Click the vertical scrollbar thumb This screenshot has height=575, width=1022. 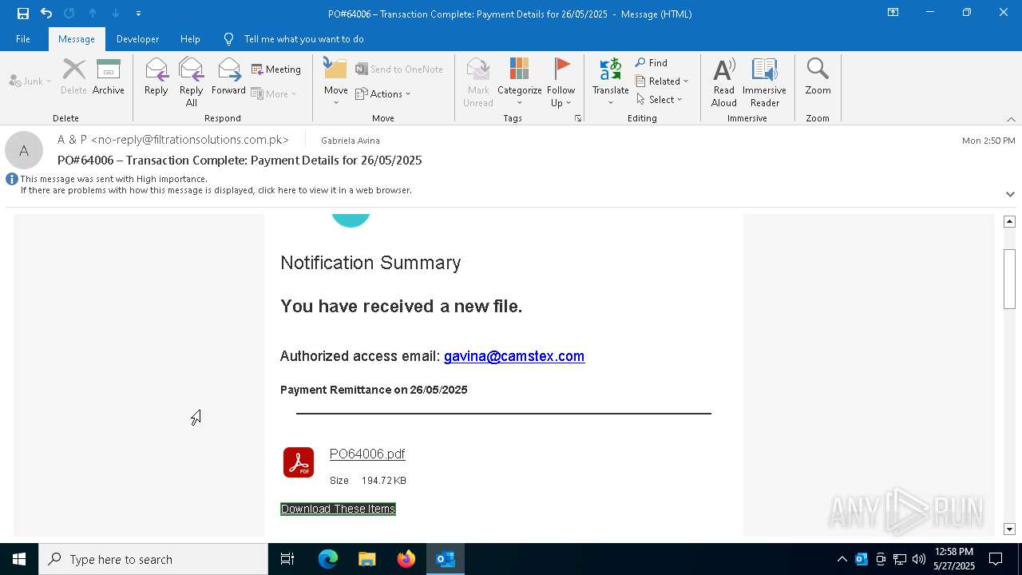click(1009, 279)
